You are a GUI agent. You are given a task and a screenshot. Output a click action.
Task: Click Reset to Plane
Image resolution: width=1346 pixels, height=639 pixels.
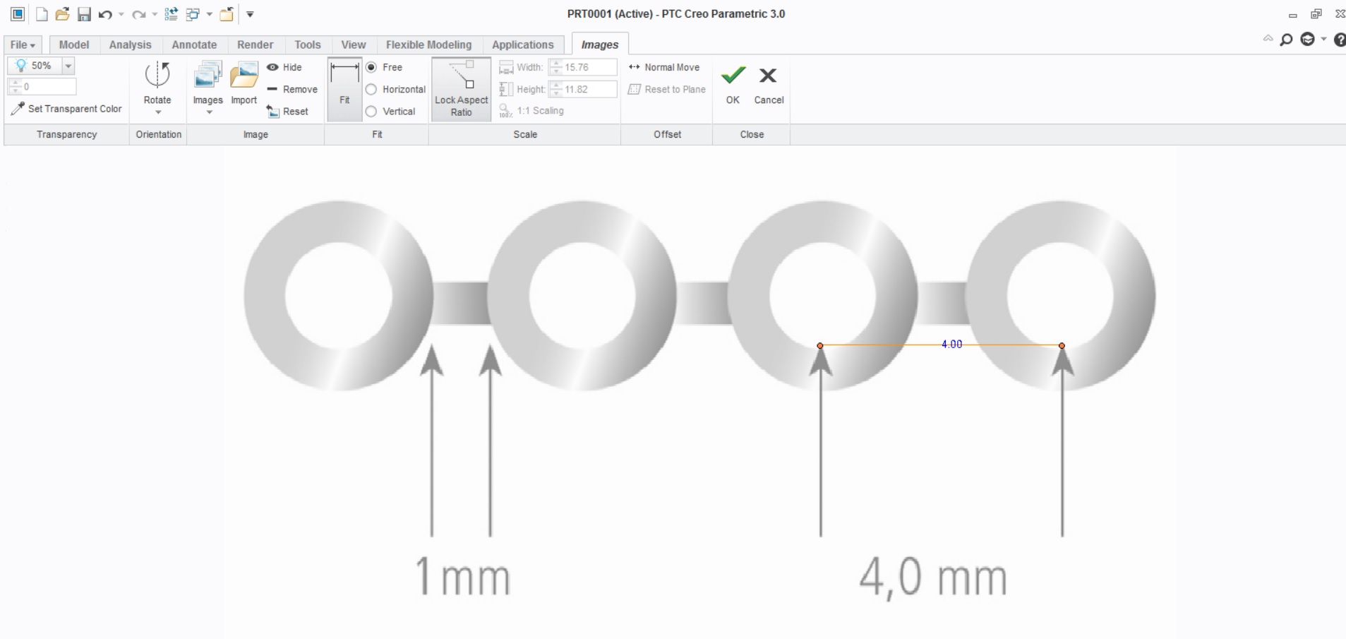667,90
